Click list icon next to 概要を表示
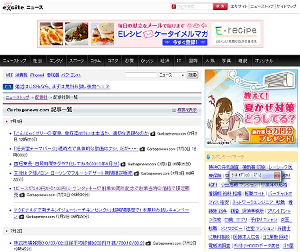Image resolution: width=300 pixels, height=252 pixels. click(174, 110)
